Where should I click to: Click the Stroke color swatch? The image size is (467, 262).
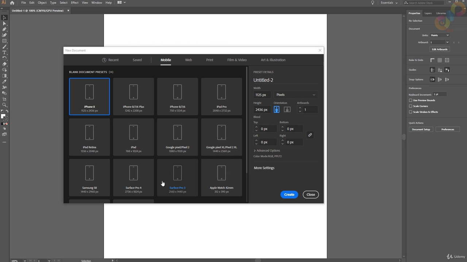6,119
